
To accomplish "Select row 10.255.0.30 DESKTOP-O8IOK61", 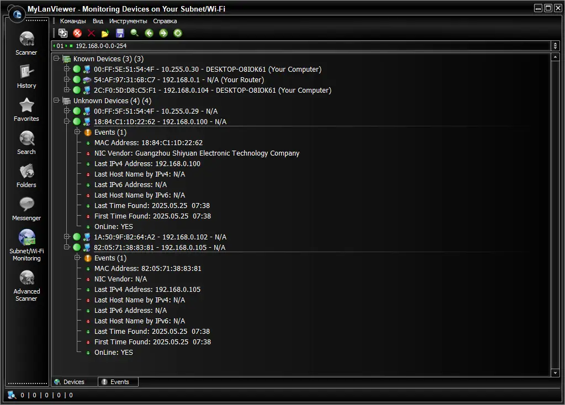I will [208, 70].
